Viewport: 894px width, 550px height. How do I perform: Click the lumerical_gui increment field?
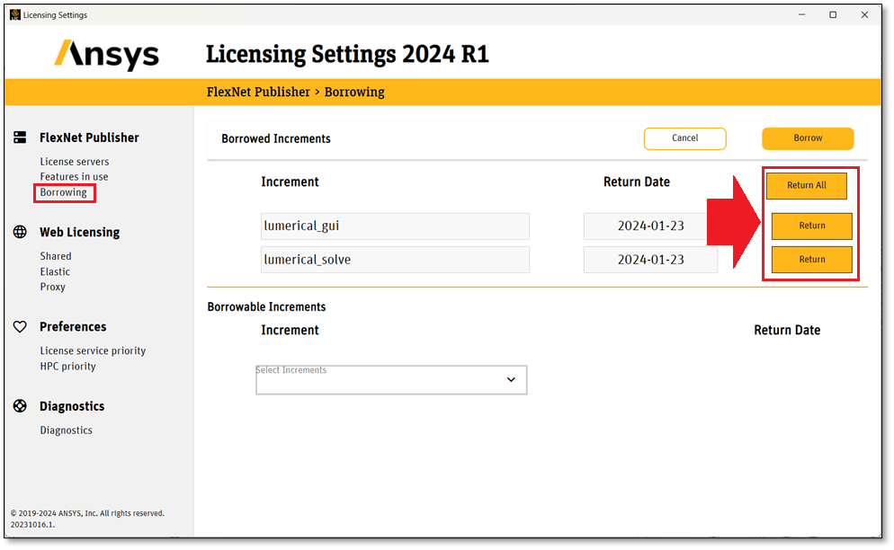tap(395, 226)
